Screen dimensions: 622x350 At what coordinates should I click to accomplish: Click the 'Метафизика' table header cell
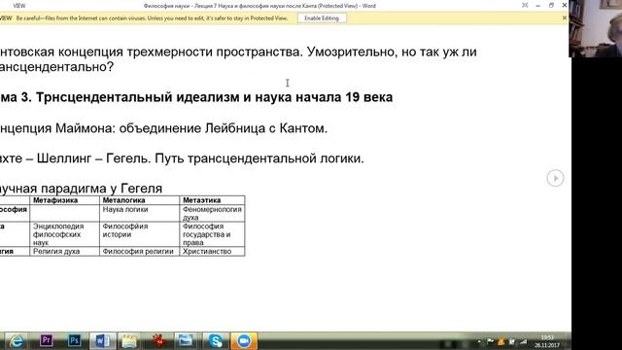pyautogui.click(x=64, y=200)
